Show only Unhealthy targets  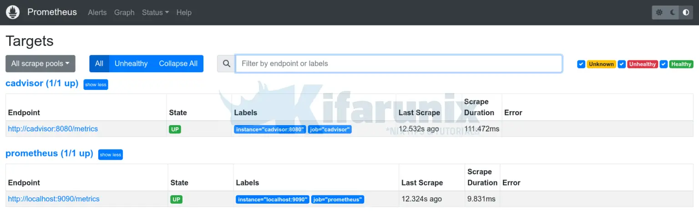131,64
